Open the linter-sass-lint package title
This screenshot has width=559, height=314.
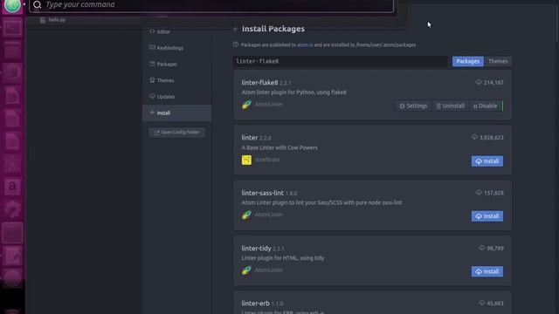[x=262, y=193]
